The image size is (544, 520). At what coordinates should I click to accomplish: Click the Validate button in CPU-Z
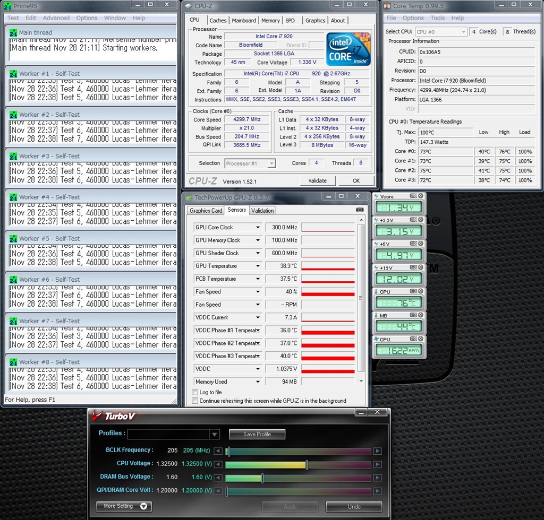tap(317, 180)
